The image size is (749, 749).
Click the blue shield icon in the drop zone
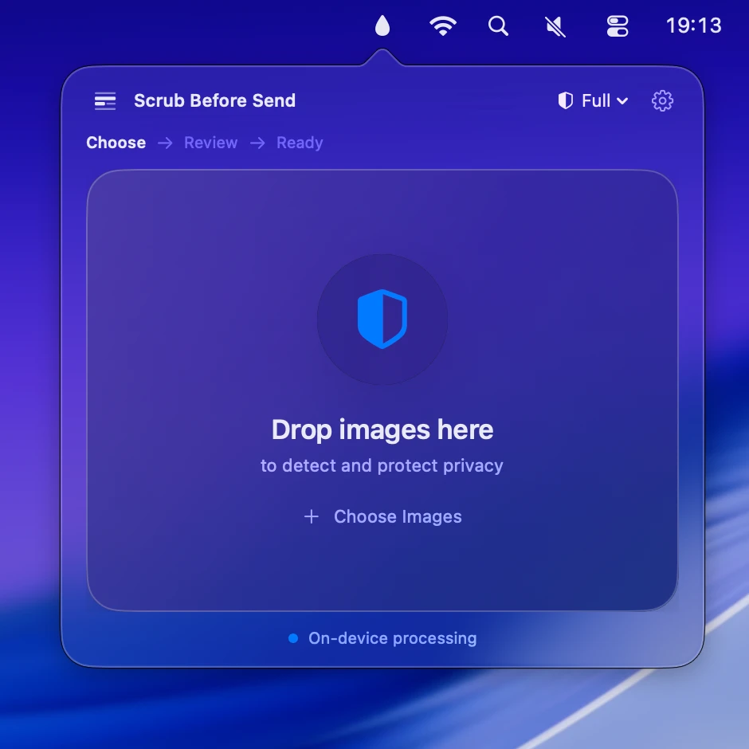tap(382, 319)
